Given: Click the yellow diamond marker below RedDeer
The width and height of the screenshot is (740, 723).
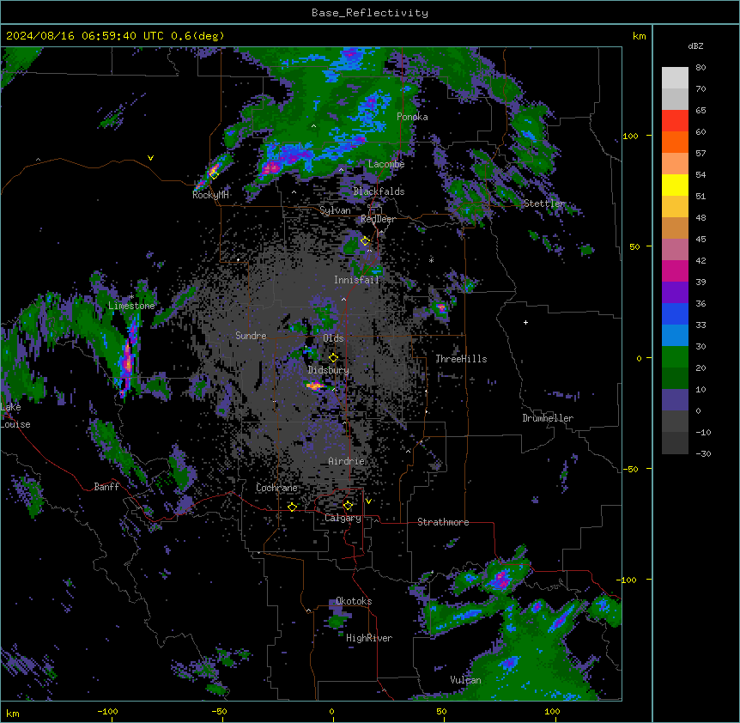Looking at the screenshot, I should tap(365, 241).
